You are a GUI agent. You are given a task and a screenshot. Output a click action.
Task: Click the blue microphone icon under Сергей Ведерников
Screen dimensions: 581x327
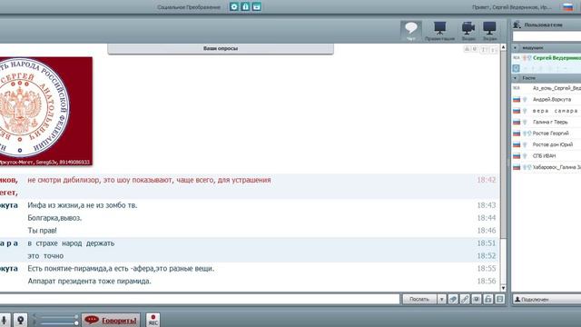coord(516,68)
